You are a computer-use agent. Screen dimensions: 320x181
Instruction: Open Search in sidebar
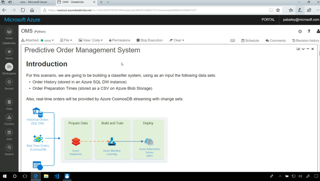(x=9, y=148)
